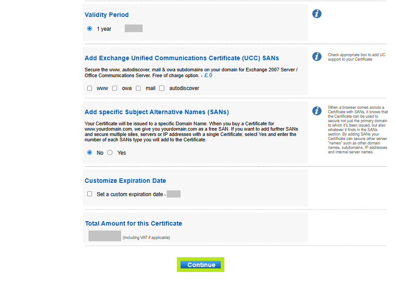Click the Including VAT if applicable note
Viewport: 396px width, 284px height.
[146, 238]
